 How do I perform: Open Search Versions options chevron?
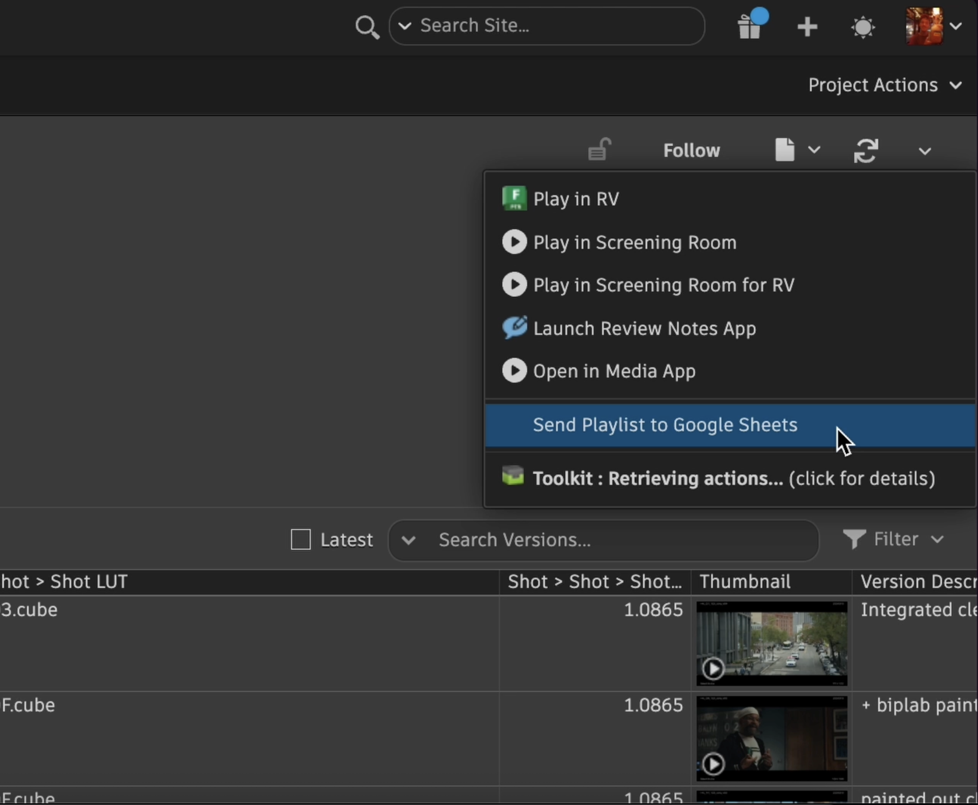click(x=408, y=540)
